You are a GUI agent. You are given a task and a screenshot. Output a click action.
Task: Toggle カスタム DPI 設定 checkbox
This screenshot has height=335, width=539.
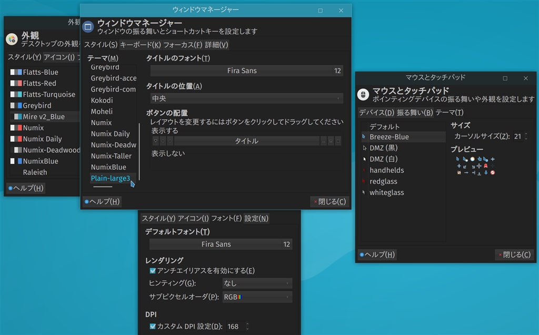pyautogui.click(x=153, y=326)
